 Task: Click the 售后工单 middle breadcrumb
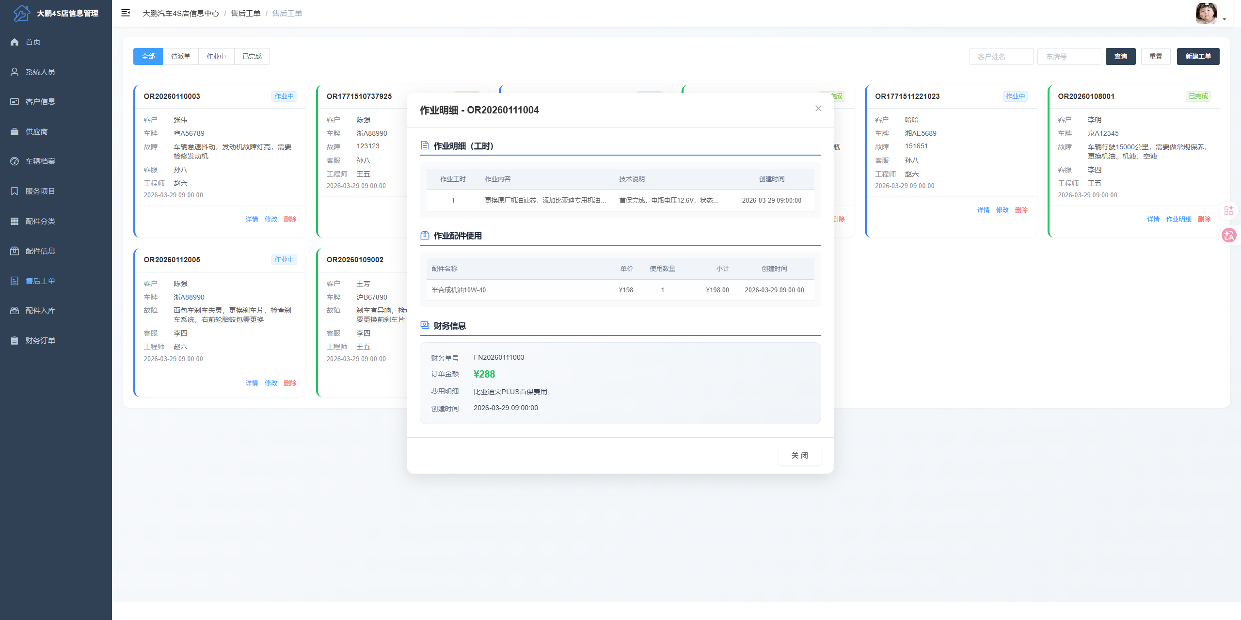click(x=245, y=13)
